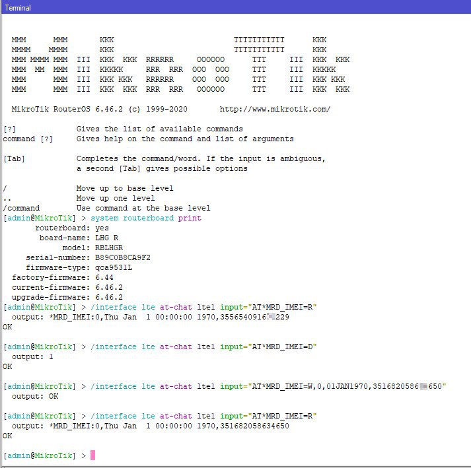Click 'Move up to base level' text
The height and width of the screenshot is (468, 471).
click(125, 188)
